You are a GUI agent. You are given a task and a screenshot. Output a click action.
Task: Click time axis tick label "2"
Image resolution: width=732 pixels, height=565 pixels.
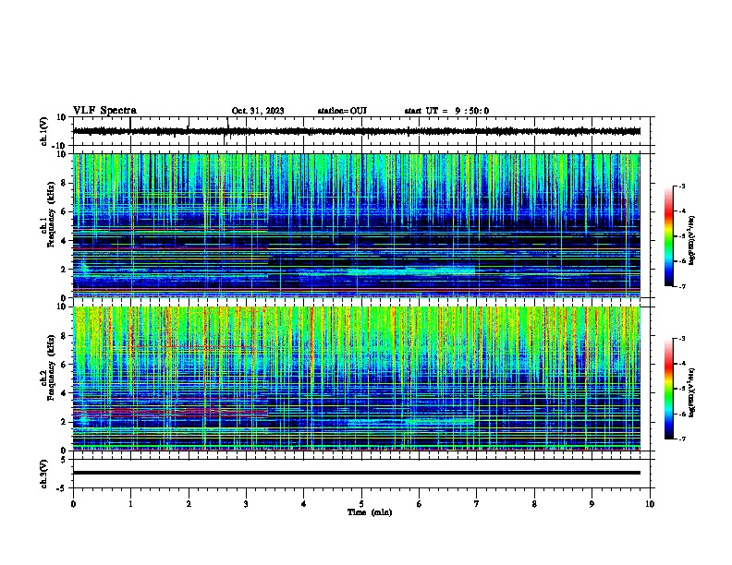tap(189, 504)
